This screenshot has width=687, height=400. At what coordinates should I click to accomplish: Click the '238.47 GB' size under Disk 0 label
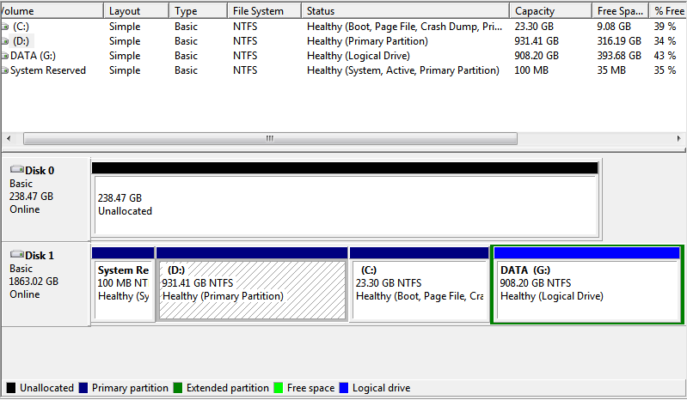[31, 197]
